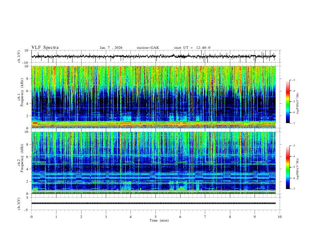Click the "-3" tick on ch.1 colorbar
The width and height of the screenshot is (315, 243).
click(293, 80)
